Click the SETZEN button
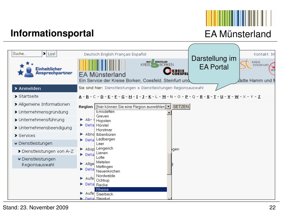 click(181, 107)
